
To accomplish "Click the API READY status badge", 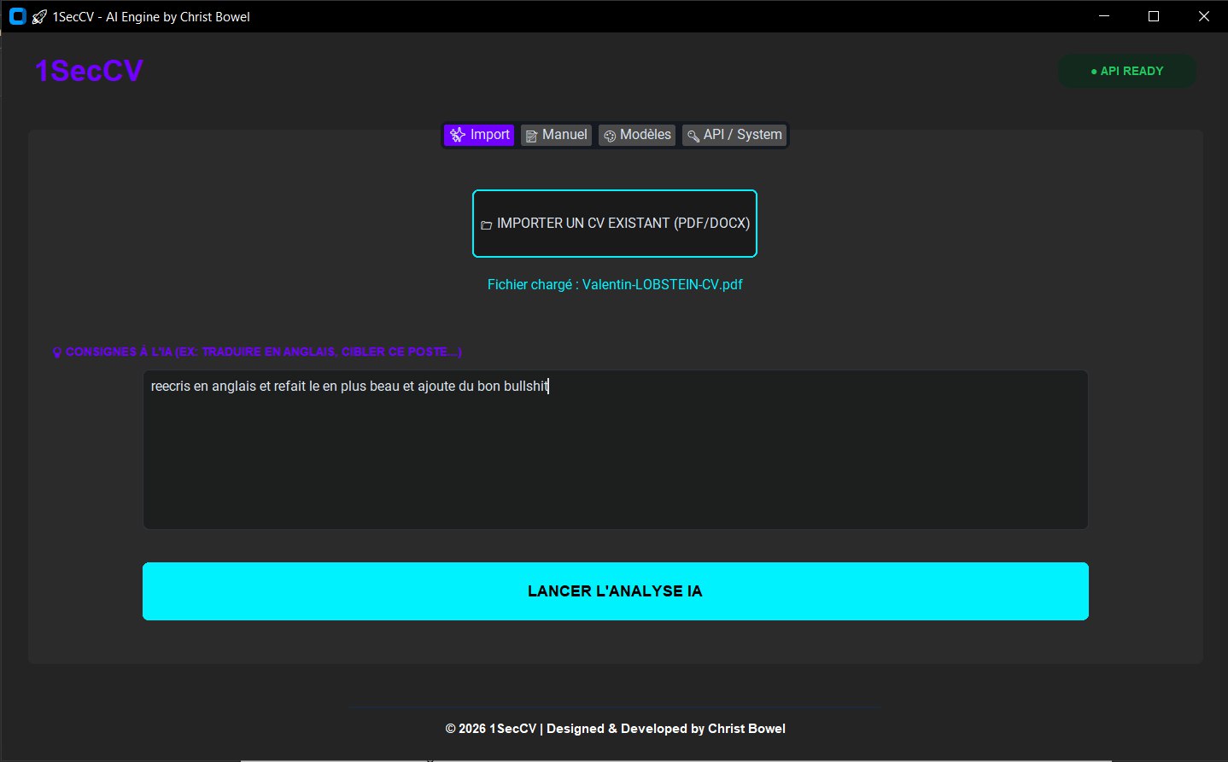I will click(1126, 71).
